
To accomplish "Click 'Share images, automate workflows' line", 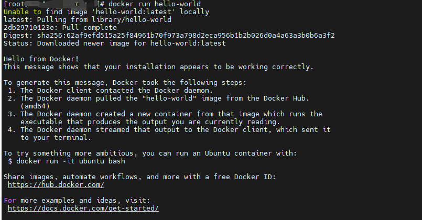I will tap(139, 177).
